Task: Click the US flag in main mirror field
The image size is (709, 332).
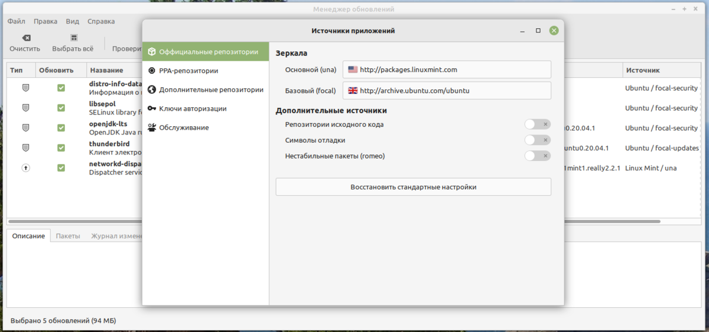Action: tap(353, 70)
